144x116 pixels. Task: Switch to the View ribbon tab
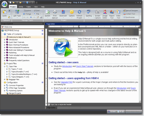click(x=36, y=7)
